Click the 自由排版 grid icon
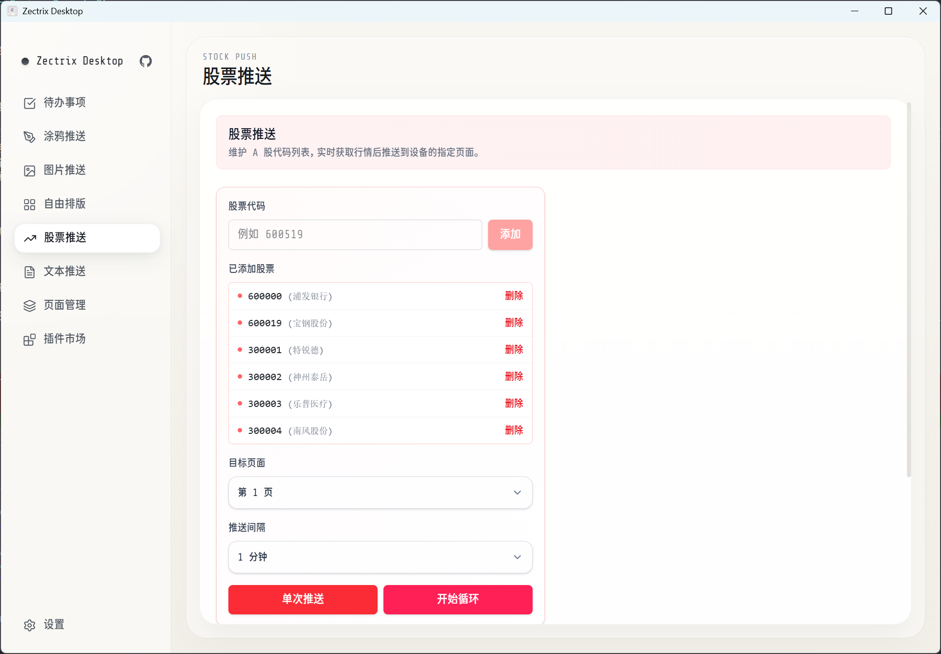The height and width of the screenshot is (654, 941). point(29,204)
